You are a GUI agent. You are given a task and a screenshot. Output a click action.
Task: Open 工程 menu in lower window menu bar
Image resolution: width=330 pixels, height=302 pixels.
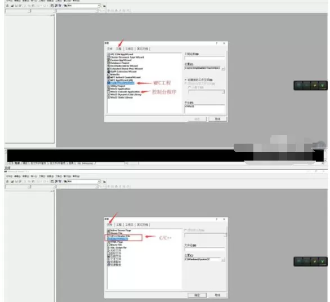point(42,176)
